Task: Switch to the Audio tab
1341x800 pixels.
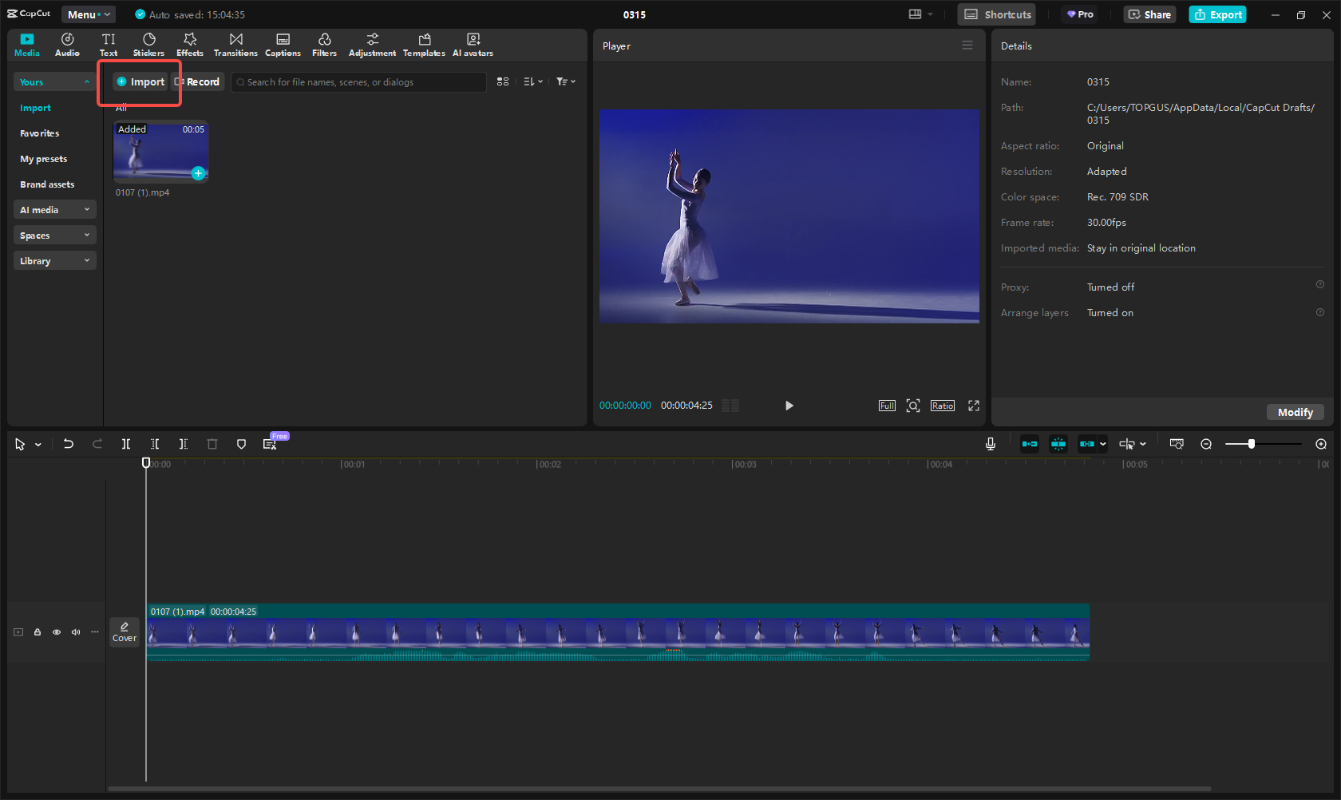Action: pos(67,45)
